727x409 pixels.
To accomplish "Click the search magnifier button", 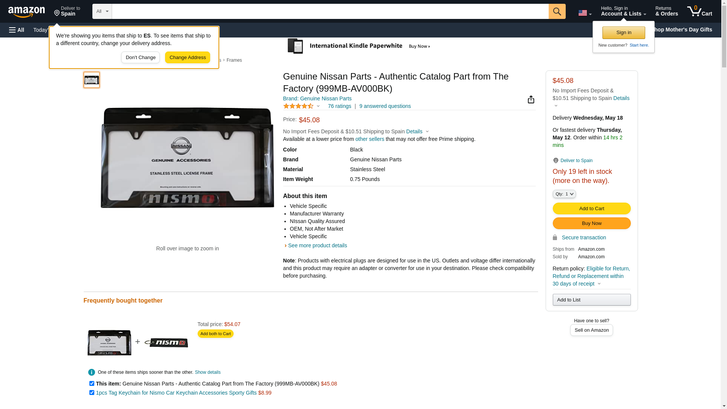I will click(557, 11).
